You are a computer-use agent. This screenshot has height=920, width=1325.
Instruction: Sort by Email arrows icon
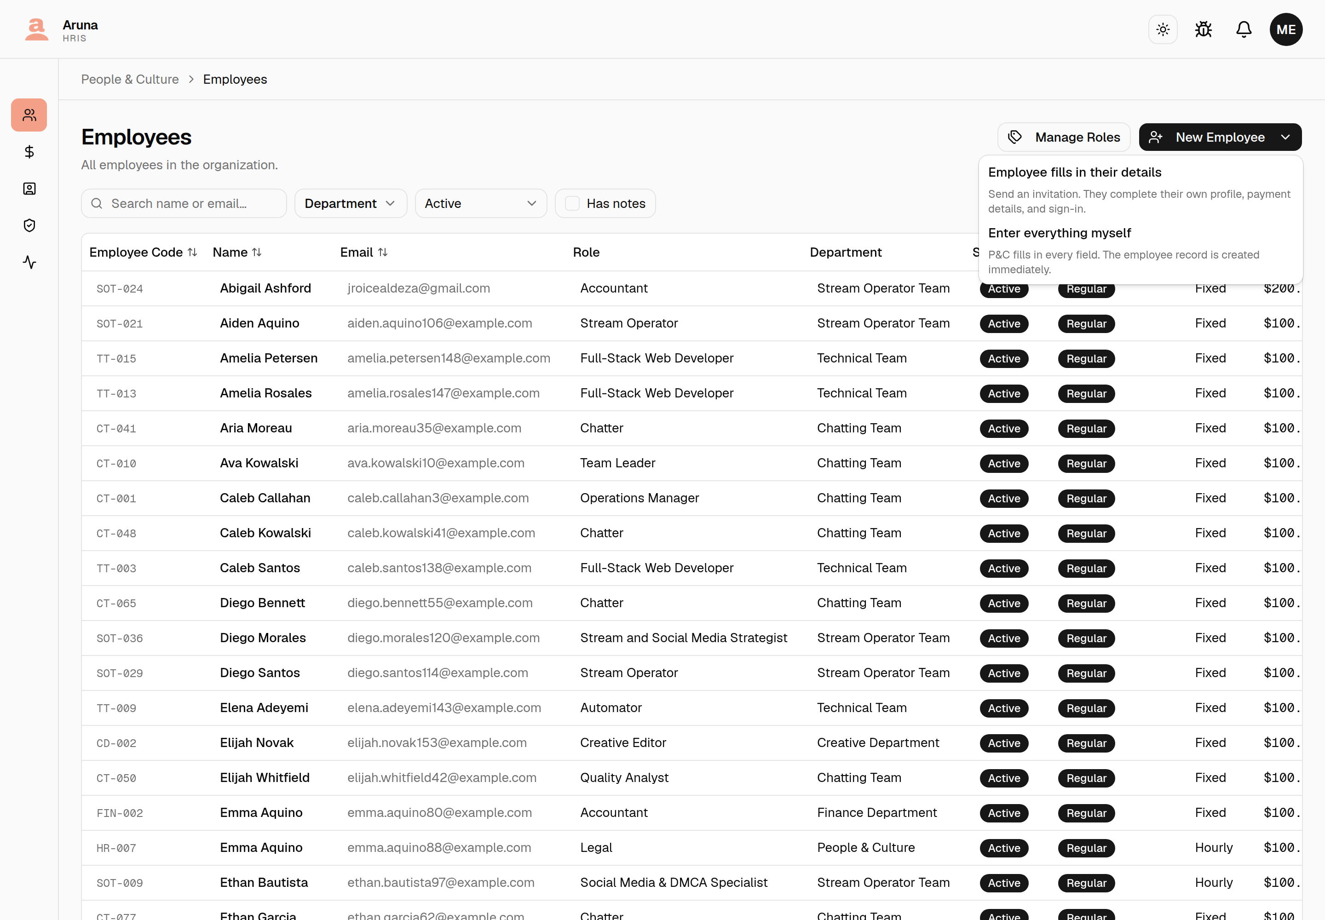point(383,253)
